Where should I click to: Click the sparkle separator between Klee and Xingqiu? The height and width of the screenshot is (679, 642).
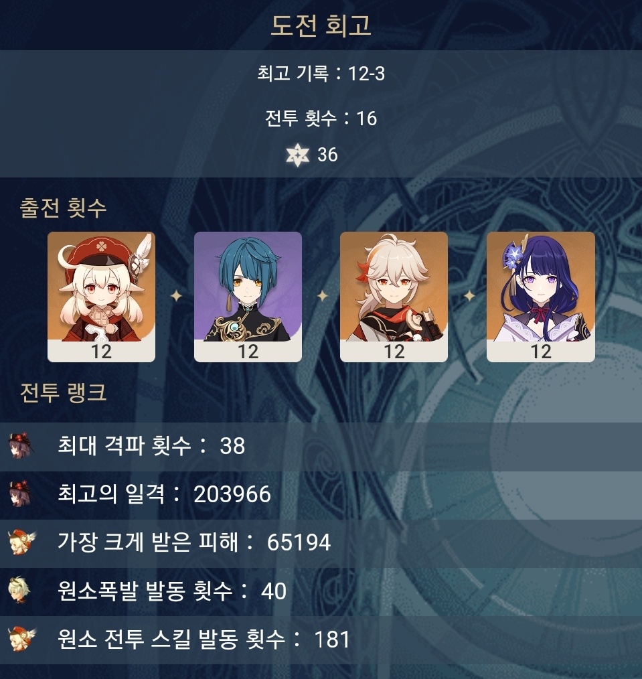tap(176, 296)
